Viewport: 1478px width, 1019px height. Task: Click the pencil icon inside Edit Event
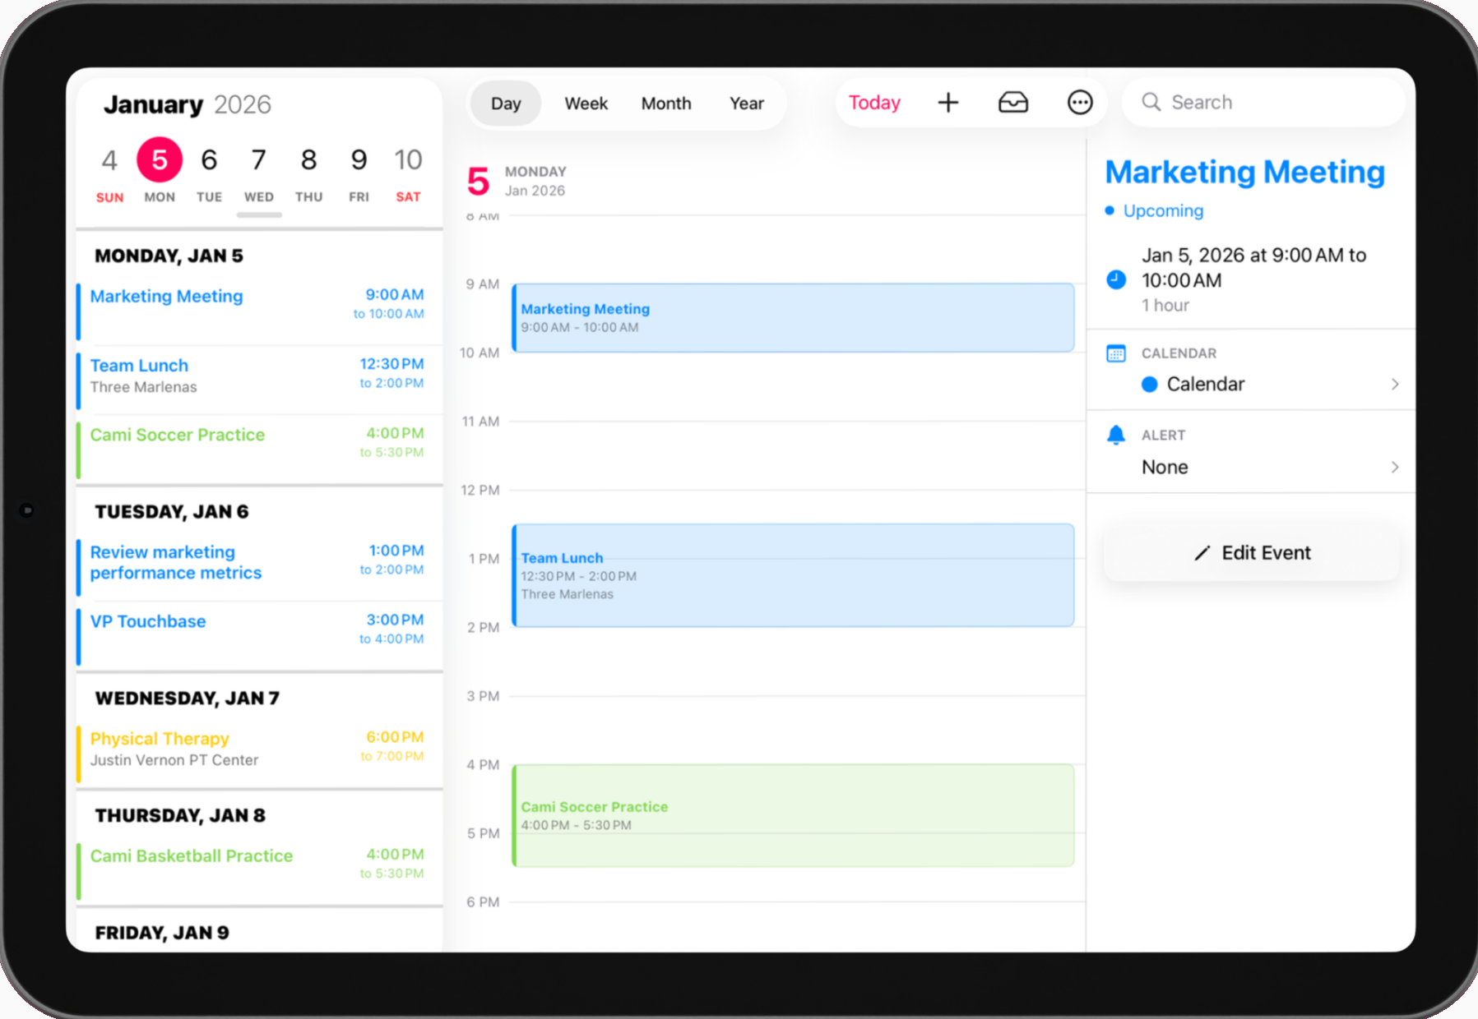[x=1202, y=553]
